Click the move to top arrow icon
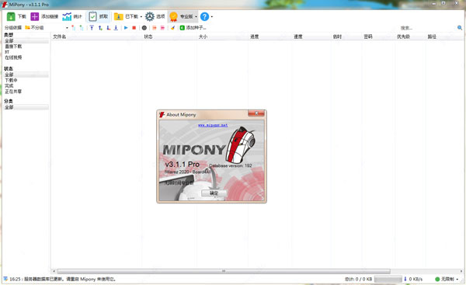 pos(92,28)
